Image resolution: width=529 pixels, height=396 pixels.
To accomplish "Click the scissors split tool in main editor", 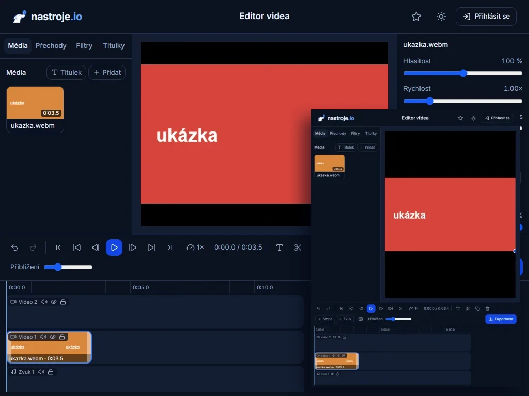I will [298, 247].
